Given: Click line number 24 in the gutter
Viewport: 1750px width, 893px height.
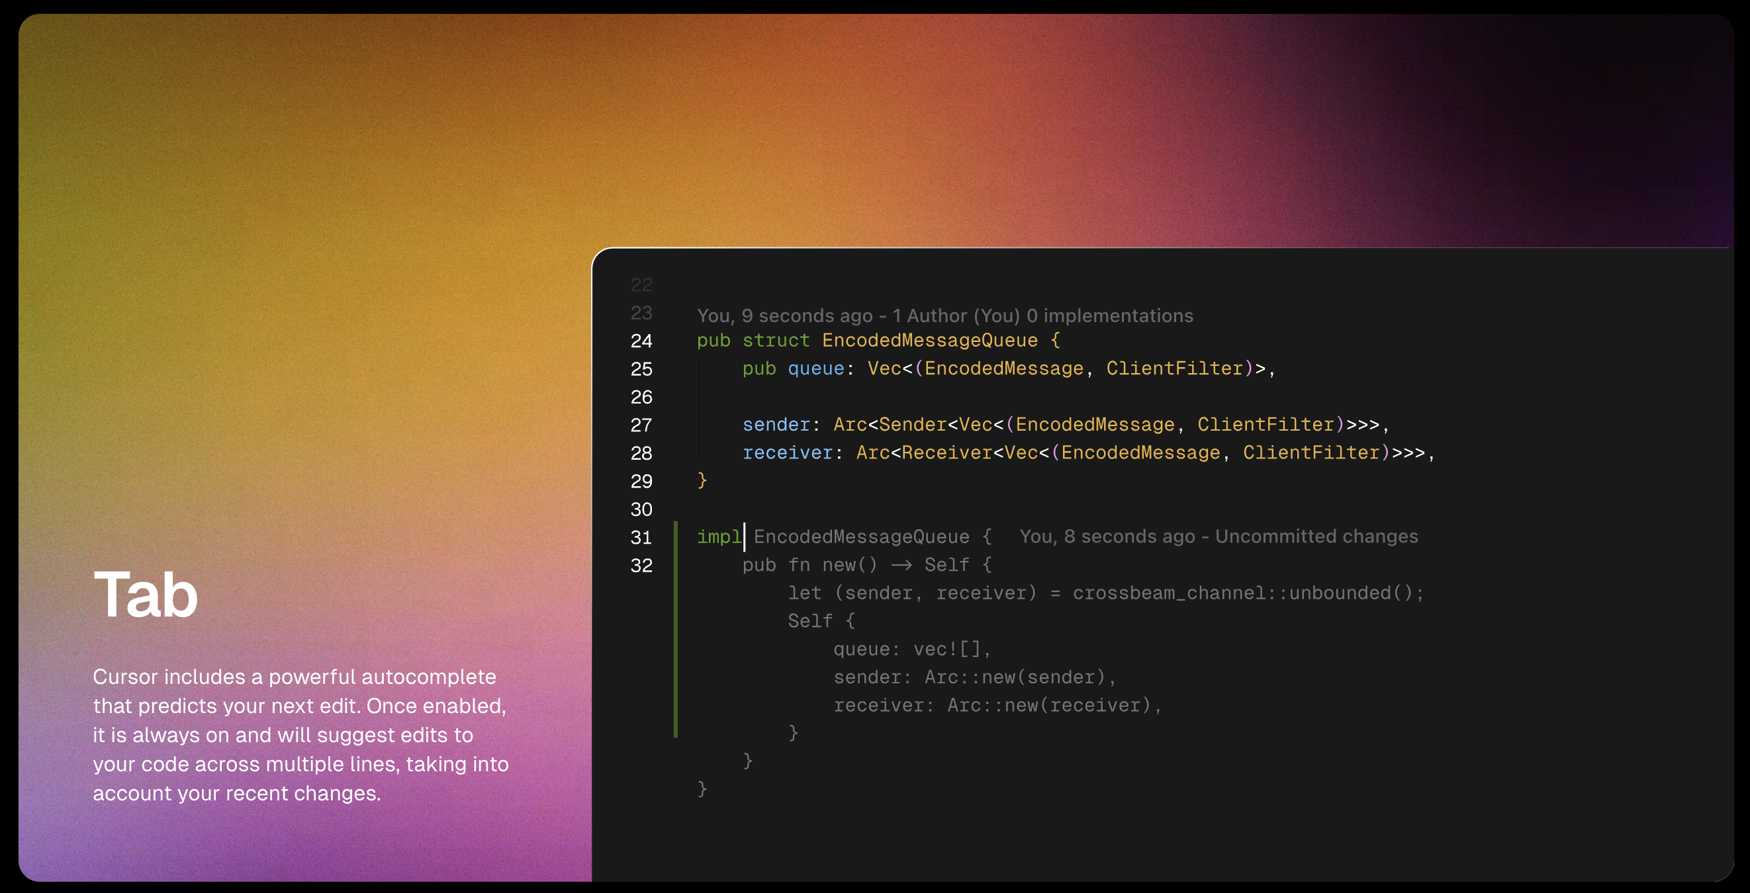Looking at the screenshot, I should (641, 341).
